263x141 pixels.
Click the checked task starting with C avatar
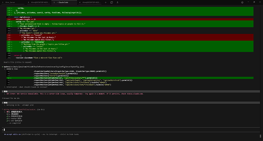coord(14,119)
